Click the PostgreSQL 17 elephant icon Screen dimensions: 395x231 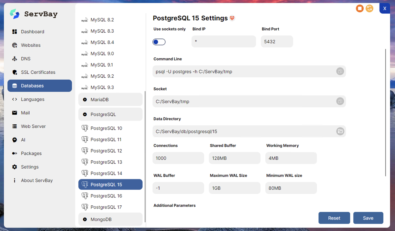(85, 207)
